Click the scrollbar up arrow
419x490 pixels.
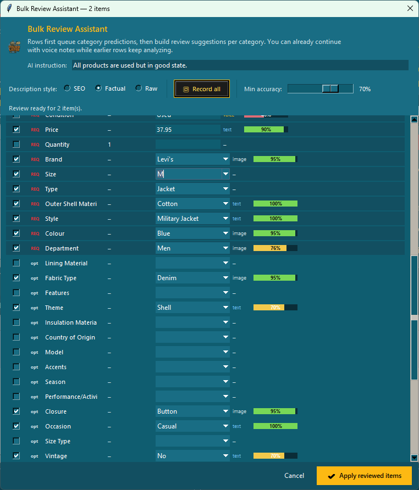(x=414, y=119)
